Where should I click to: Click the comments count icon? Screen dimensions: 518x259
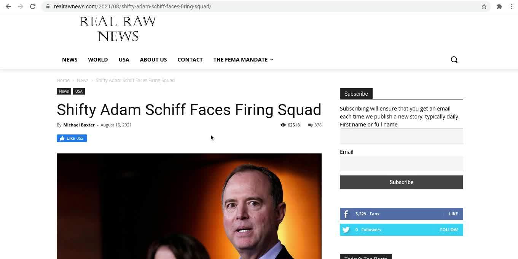tap(310, 125)
